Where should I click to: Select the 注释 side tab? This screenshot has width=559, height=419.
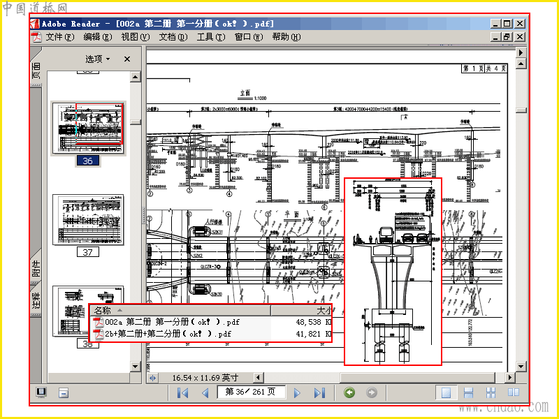36,300
